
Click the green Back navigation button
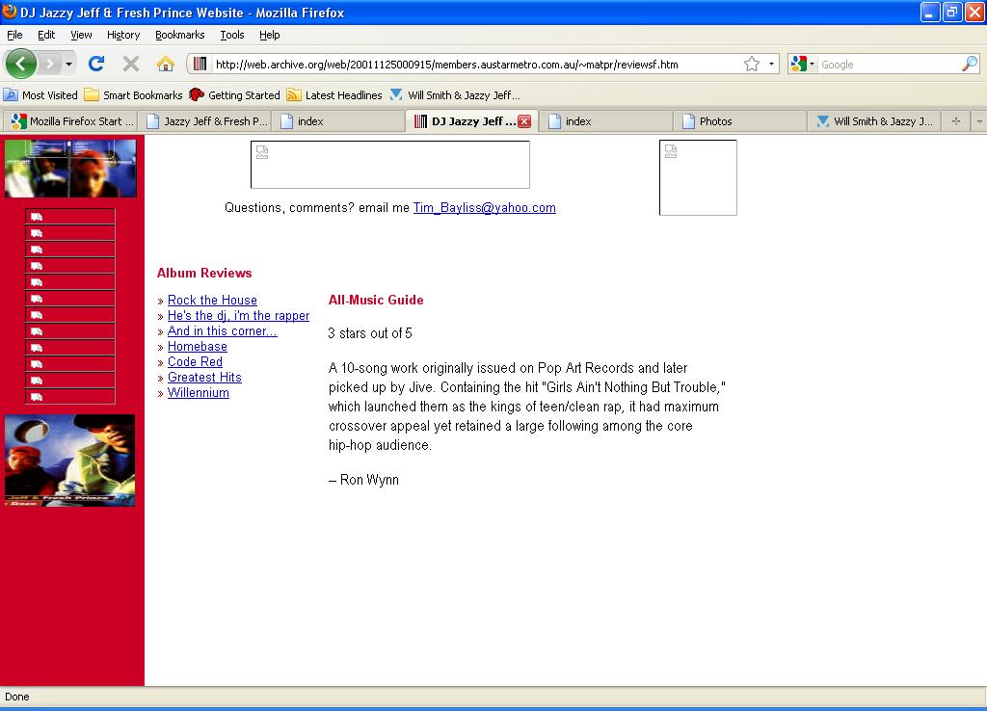(x=21, y=64)
